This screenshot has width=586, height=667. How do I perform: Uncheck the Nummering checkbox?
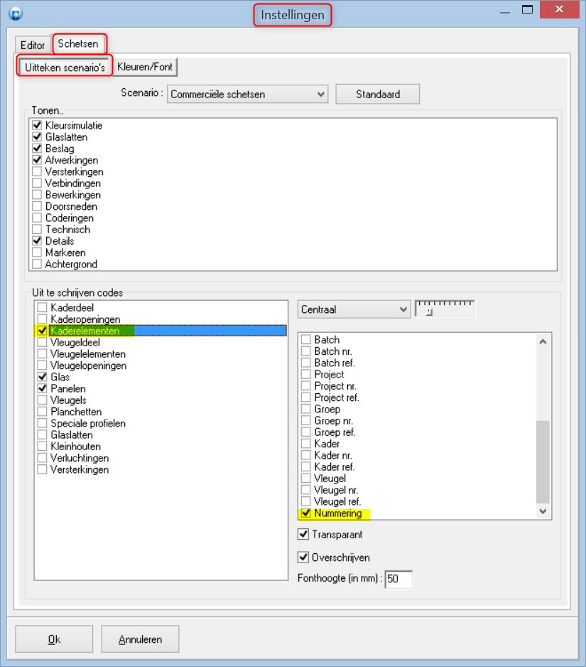(x=306, y=513)
